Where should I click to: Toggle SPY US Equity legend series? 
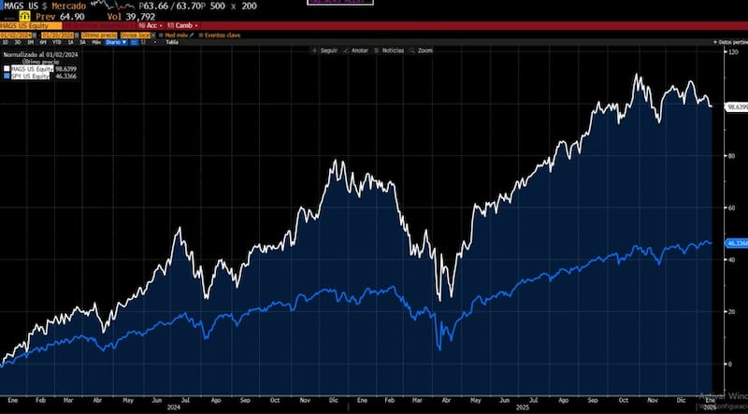28,75
